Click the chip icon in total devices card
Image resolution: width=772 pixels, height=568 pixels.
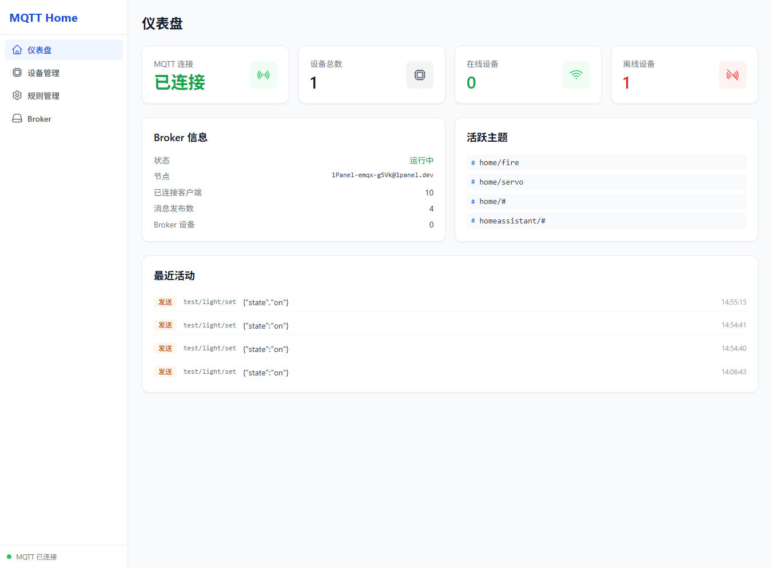420,75
